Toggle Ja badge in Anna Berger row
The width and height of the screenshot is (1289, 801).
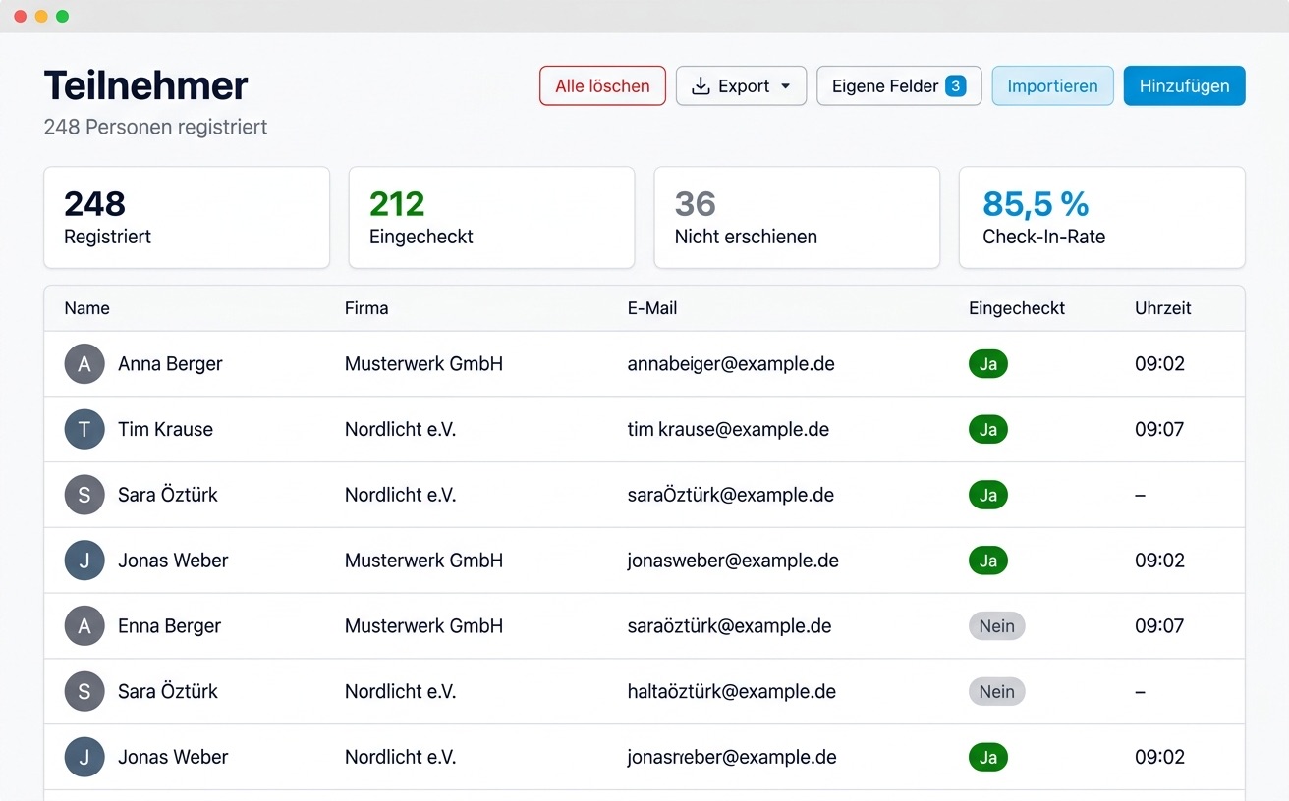point(988,364)
